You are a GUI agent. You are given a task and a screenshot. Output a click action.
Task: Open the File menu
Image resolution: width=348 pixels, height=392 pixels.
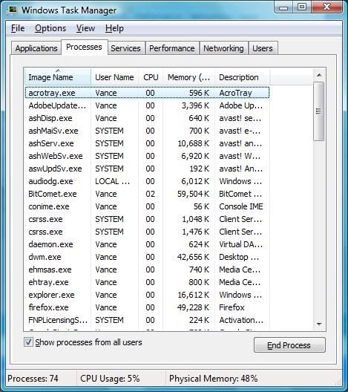[x=18, y=28]
